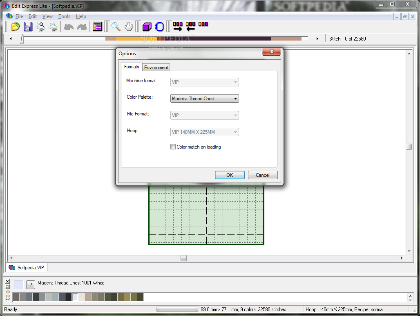Open the File Format dropdown
420x316 pixels.
point(205,115)
